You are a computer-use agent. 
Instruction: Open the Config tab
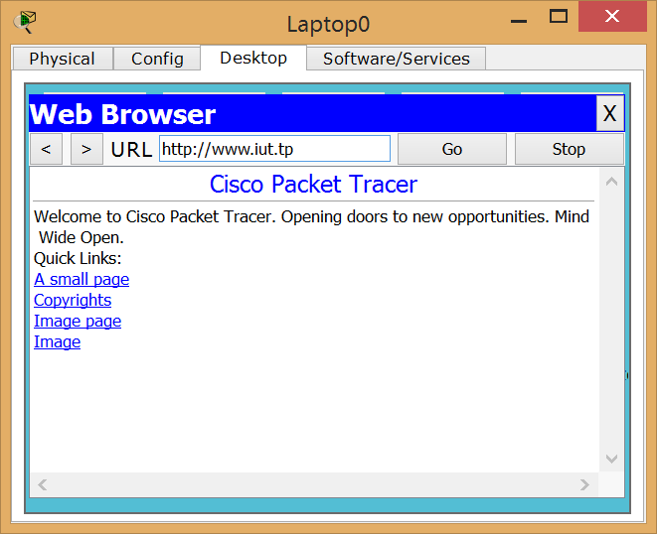pyautogui.click(x=157, y=59)
